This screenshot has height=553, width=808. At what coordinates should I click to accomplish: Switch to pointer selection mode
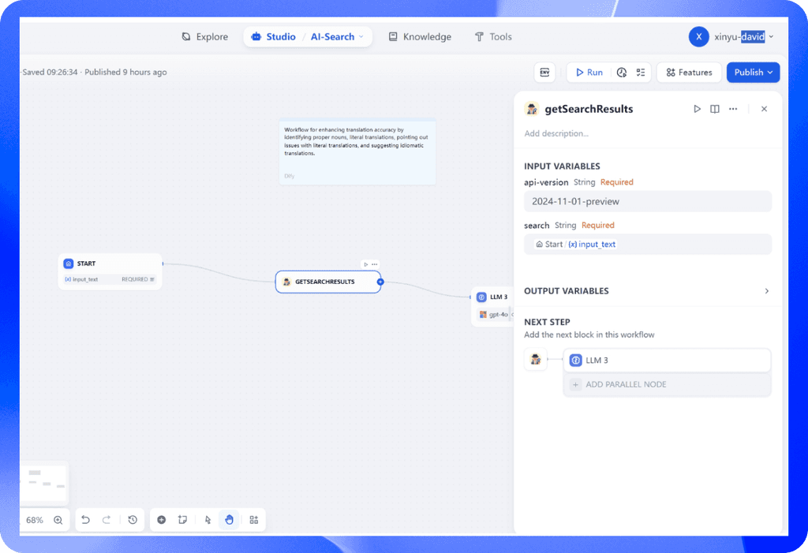click(206, 519)
